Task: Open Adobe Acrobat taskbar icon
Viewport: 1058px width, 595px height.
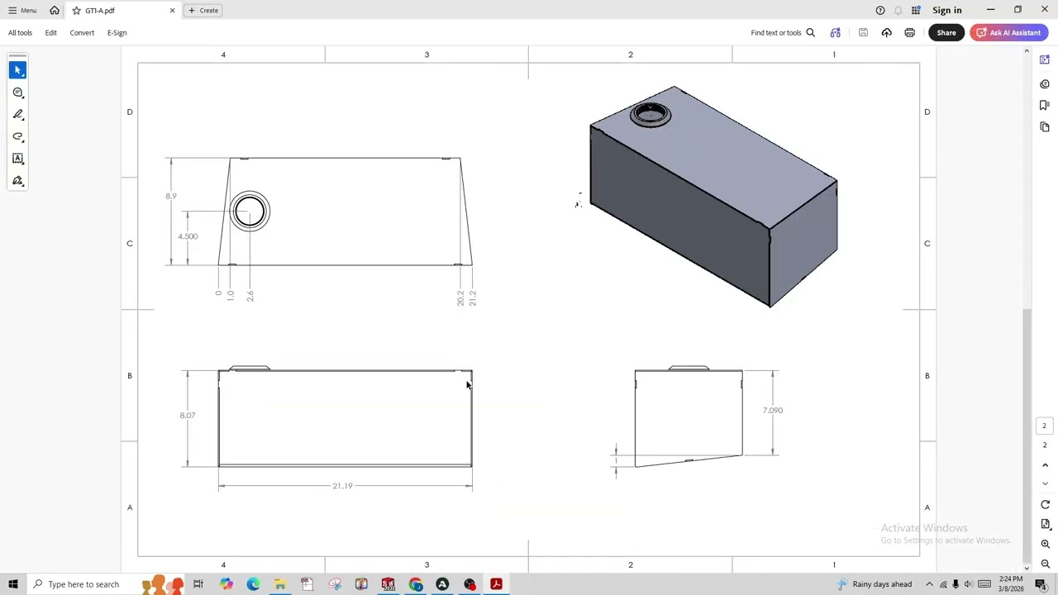Action: [x=496, y=584]
